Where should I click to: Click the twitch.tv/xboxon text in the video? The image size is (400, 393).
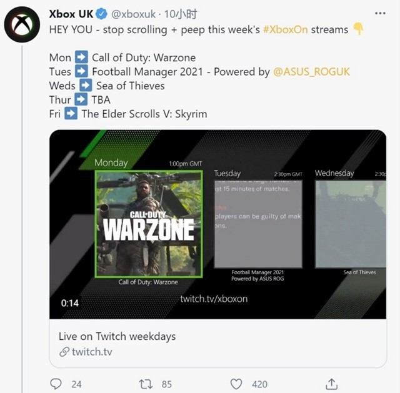pyautogui.click(x=214, y=299)
